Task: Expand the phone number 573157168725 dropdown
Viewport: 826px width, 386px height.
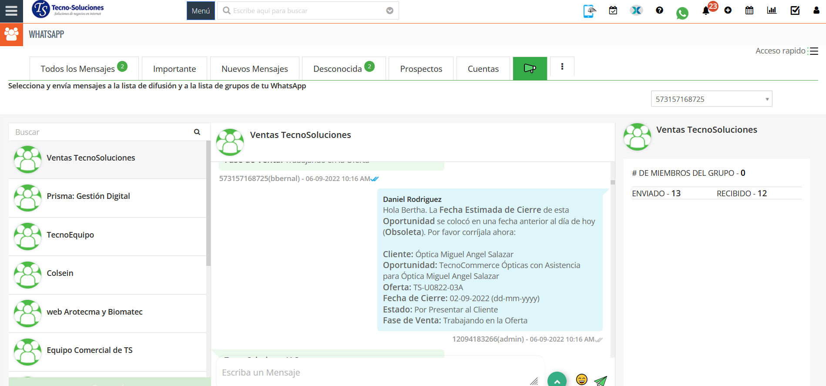Action: tap(711, 99)
